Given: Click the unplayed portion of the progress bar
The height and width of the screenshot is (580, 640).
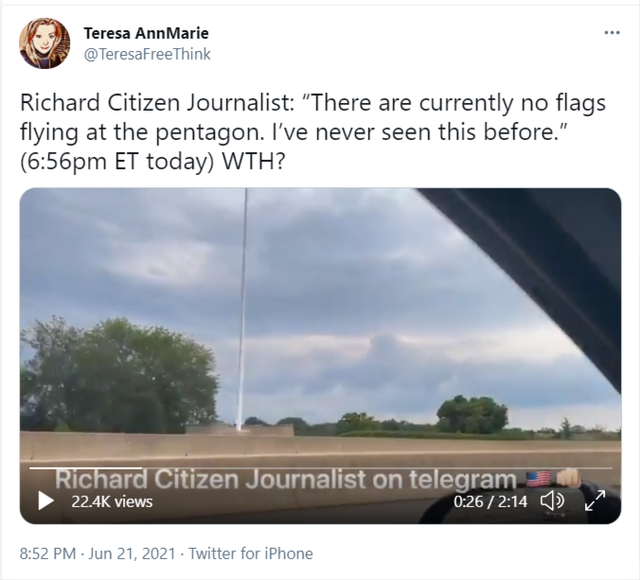Looking at the screenshot, I should (377, 468).
